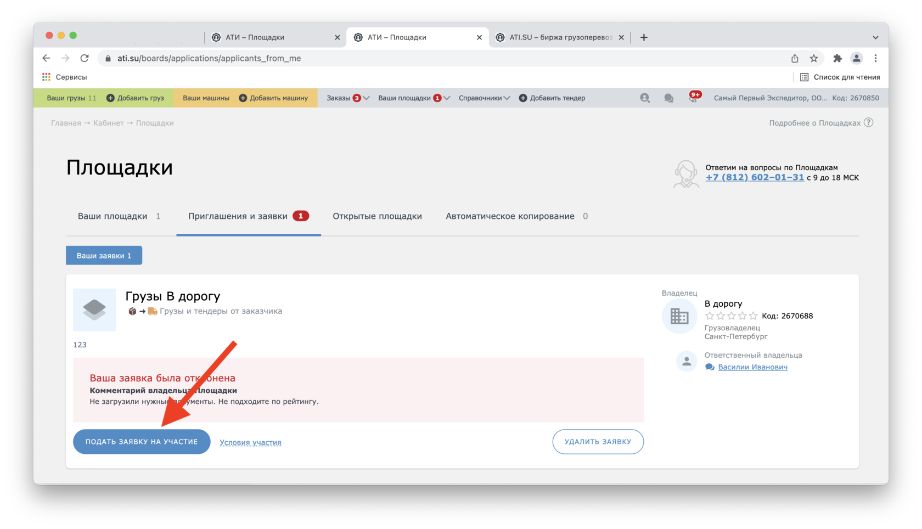
Task: Close the first АТИ – Площадки tab
Action: pyautogui.click(x=337, y=37)
